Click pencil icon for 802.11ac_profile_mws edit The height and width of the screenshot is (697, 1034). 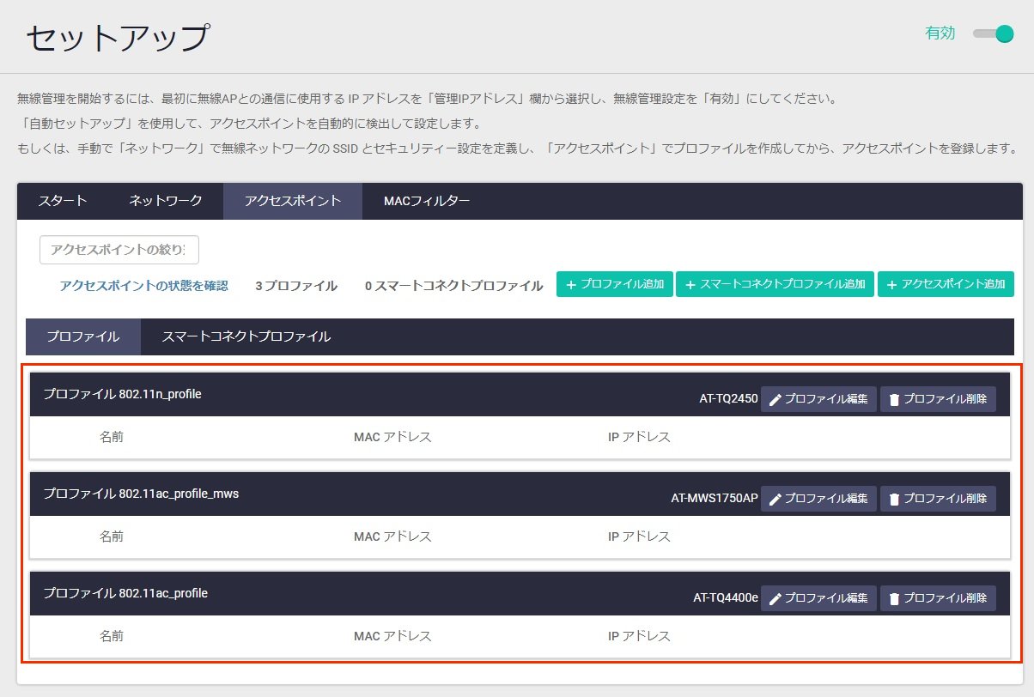coord(775,500)
